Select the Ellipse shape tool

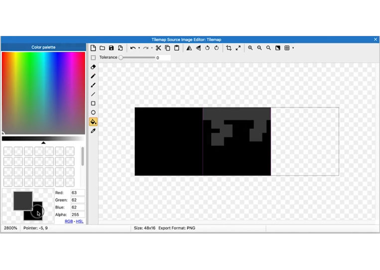[93, 112]
